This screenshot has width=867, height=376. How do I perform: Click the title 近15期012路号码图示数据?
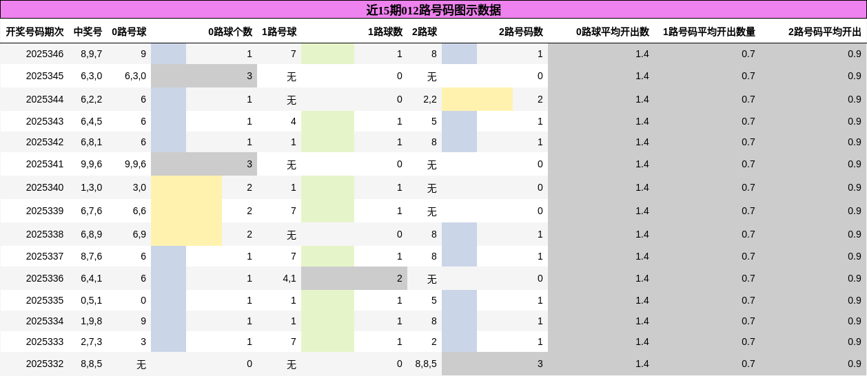(x=433, y=10)
